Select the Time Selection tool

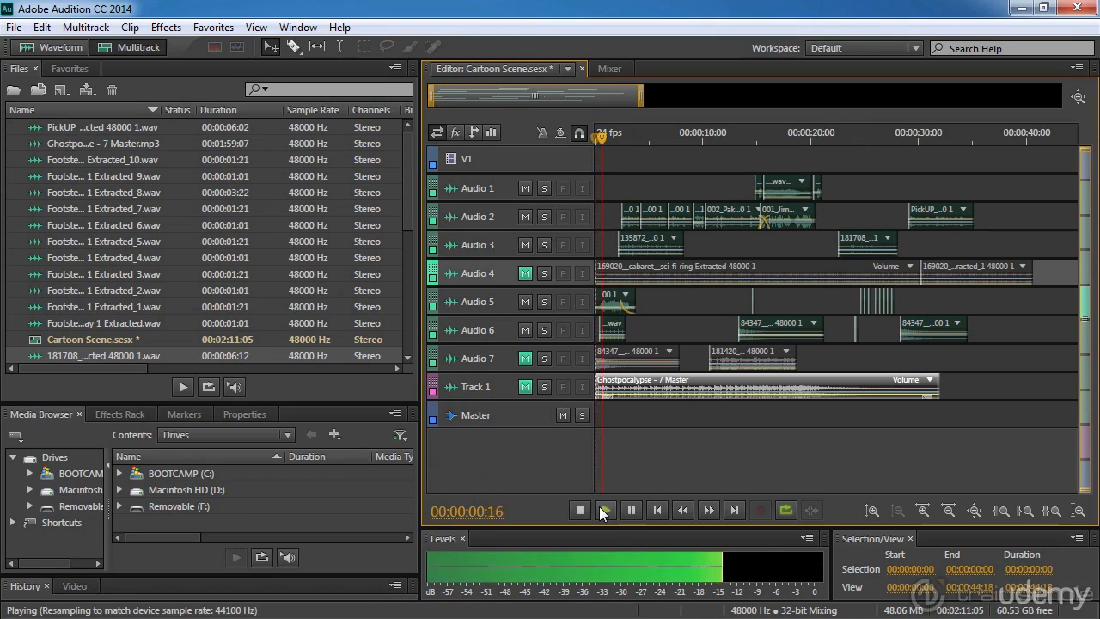pyautogui.click(x=339, y=47)
